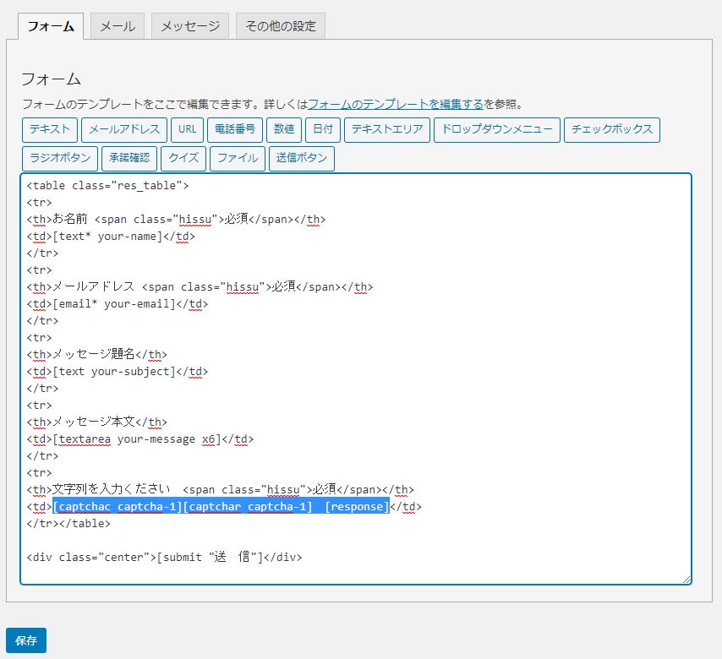722x659 pixels.
Task: Click the フォーム tab
Action: (50, 26)
